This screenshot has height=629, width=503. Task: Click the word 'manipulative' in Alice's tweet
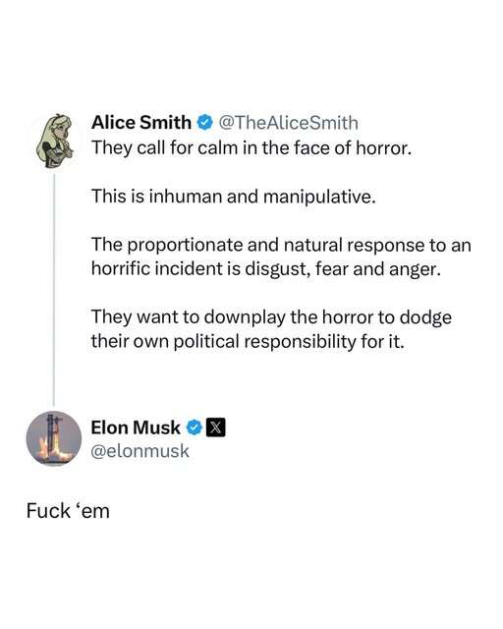coord(317,197)
